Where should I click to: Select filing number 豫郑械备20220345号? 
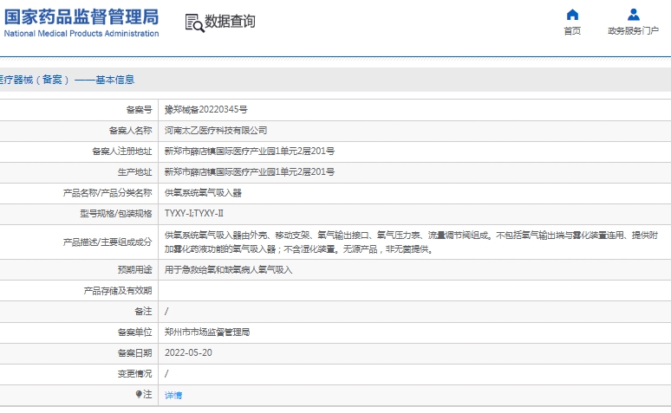pyautogui.click(x=205, y=109)
